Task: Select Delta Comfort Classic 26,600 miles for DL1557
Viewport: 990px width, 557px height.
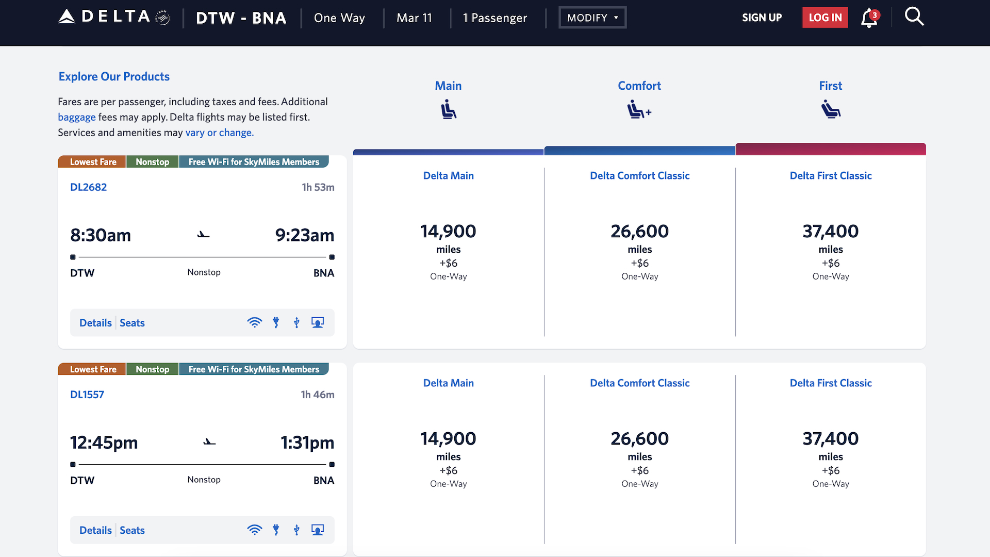Action: (x=640, y=460)
